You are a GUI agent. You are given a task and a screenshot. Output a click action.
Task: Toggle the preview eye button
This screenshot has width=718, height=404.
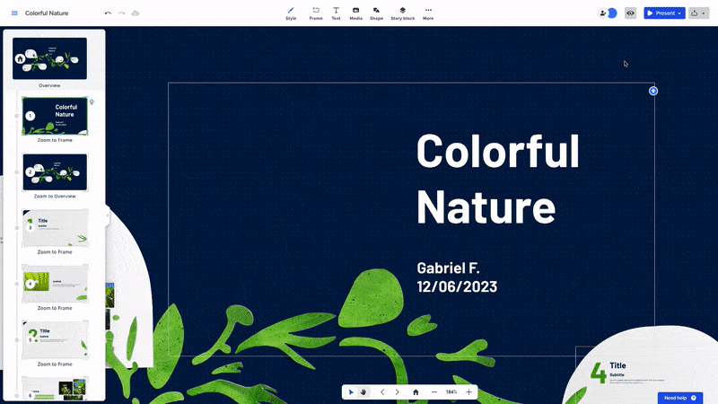tap(631, 13)
